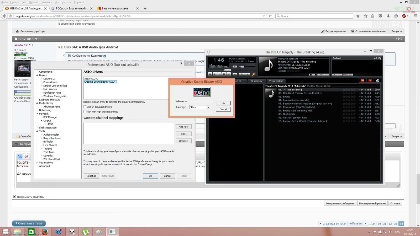This screenshot has width=420, height=236.
Task: Pause playback in foobar2000
Action: (219, 74)
